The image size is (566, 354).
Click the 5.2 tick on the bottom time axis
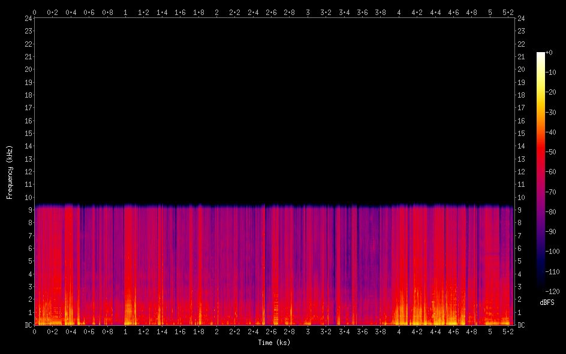[508, 331]
